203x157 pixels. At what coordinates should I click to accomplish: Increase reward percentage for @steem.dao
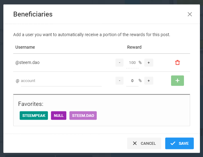coord(149,62)
